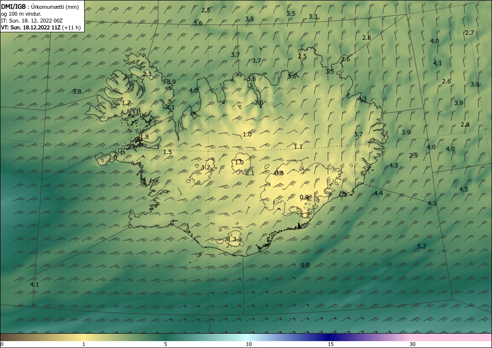The width and height of the screenshot is (492, 348).
Task: Select the 'VT: Sun. 18.12.2022 11Z (+11 h)' line
Action: [41, 27]
